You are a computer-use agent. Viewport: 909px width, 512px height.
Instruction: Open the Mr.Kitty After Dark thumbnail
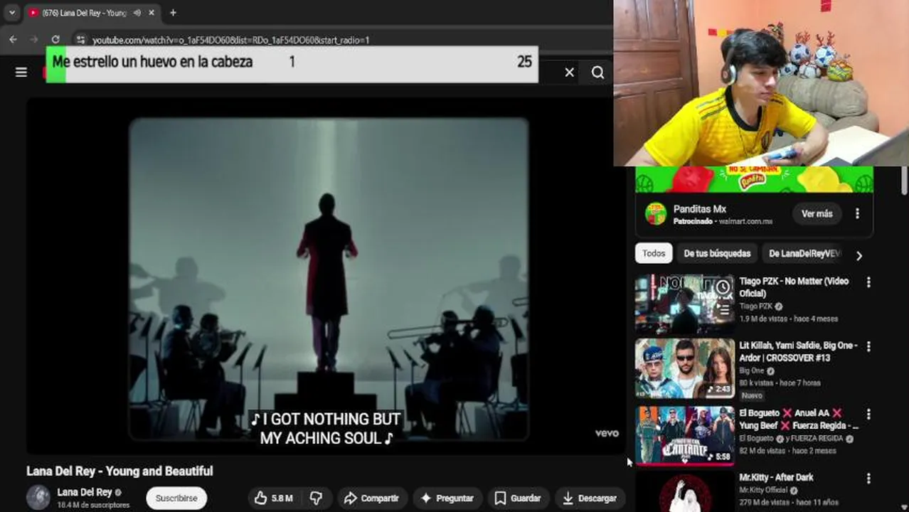[685, 492]
